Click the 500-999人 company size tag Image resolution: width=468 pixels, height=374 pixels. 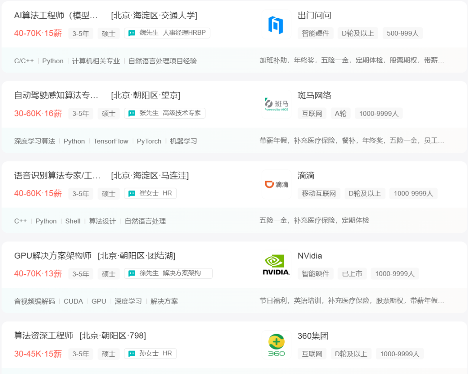pos(403,33)
